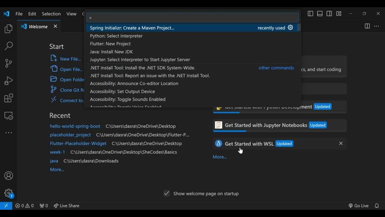Run Accessibility: Set Output Device
This screenshot has width=385, height=217.
point(192,91)
